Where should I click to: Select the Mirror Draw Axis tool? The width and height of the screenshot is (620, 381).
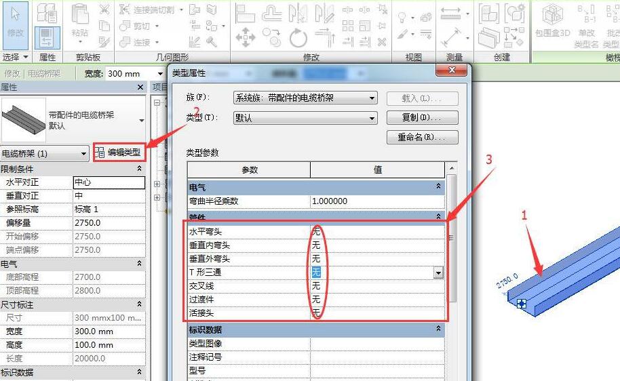324,14
